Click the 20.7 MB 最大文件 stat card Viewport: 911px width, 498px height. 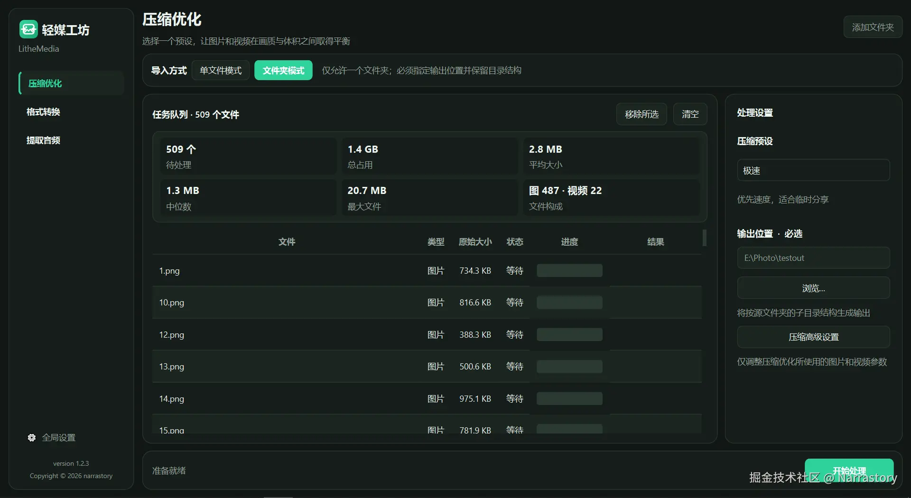coord(430,198)
